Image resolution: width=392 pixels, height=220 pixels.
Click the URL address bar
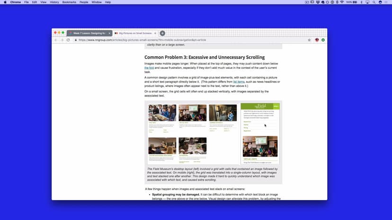coord(189,40)
